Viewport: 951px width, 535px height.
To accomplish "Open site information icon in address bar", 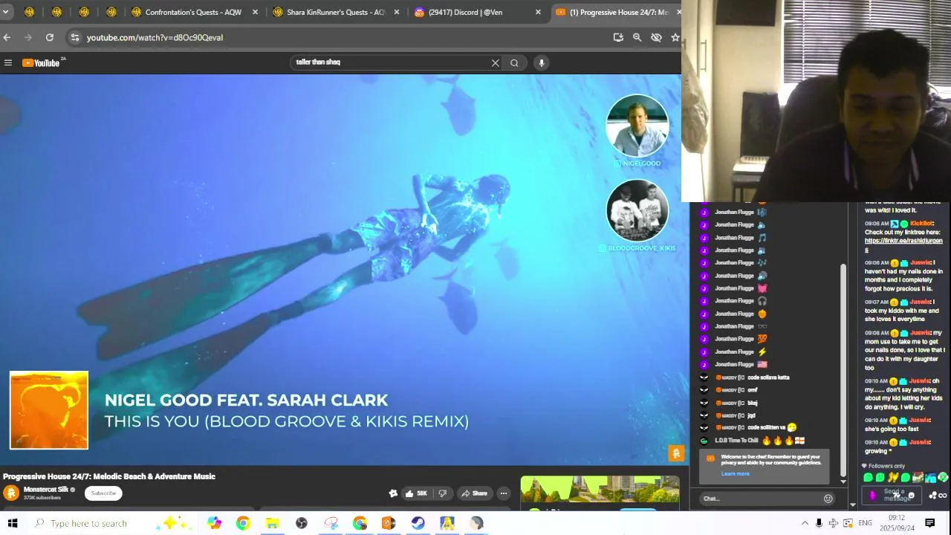I will [x=74, y=37].
